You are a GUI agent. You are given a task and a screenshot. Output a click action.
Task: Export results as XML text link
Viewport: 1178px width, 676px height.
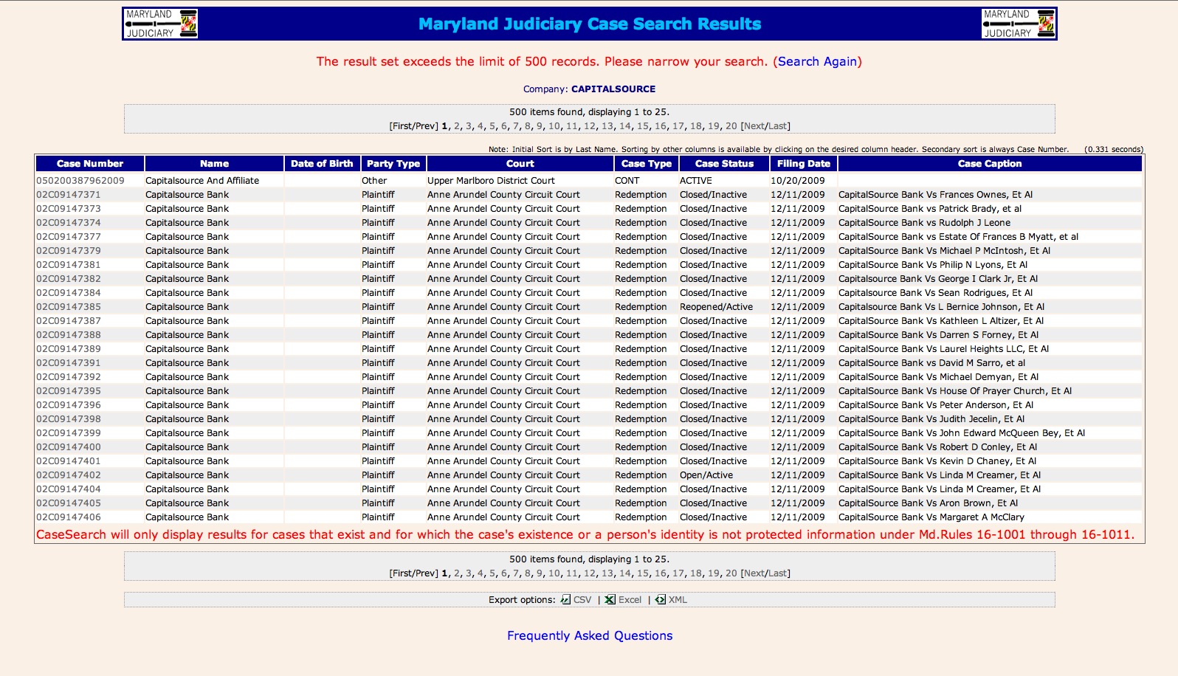[x=678, y=600]
